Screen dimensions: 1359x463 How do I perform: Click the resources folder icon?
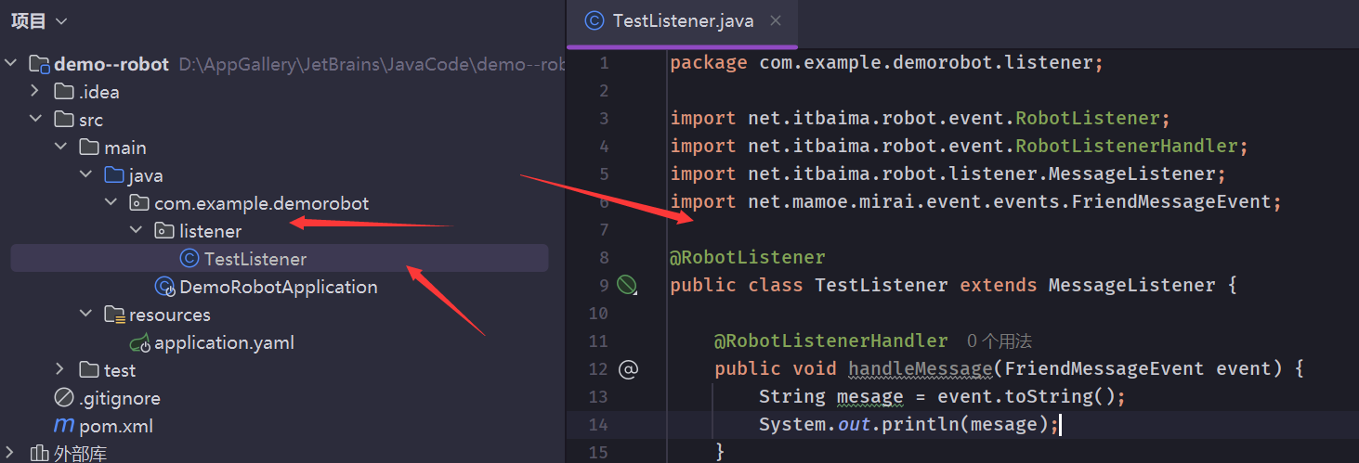point(114,315)
